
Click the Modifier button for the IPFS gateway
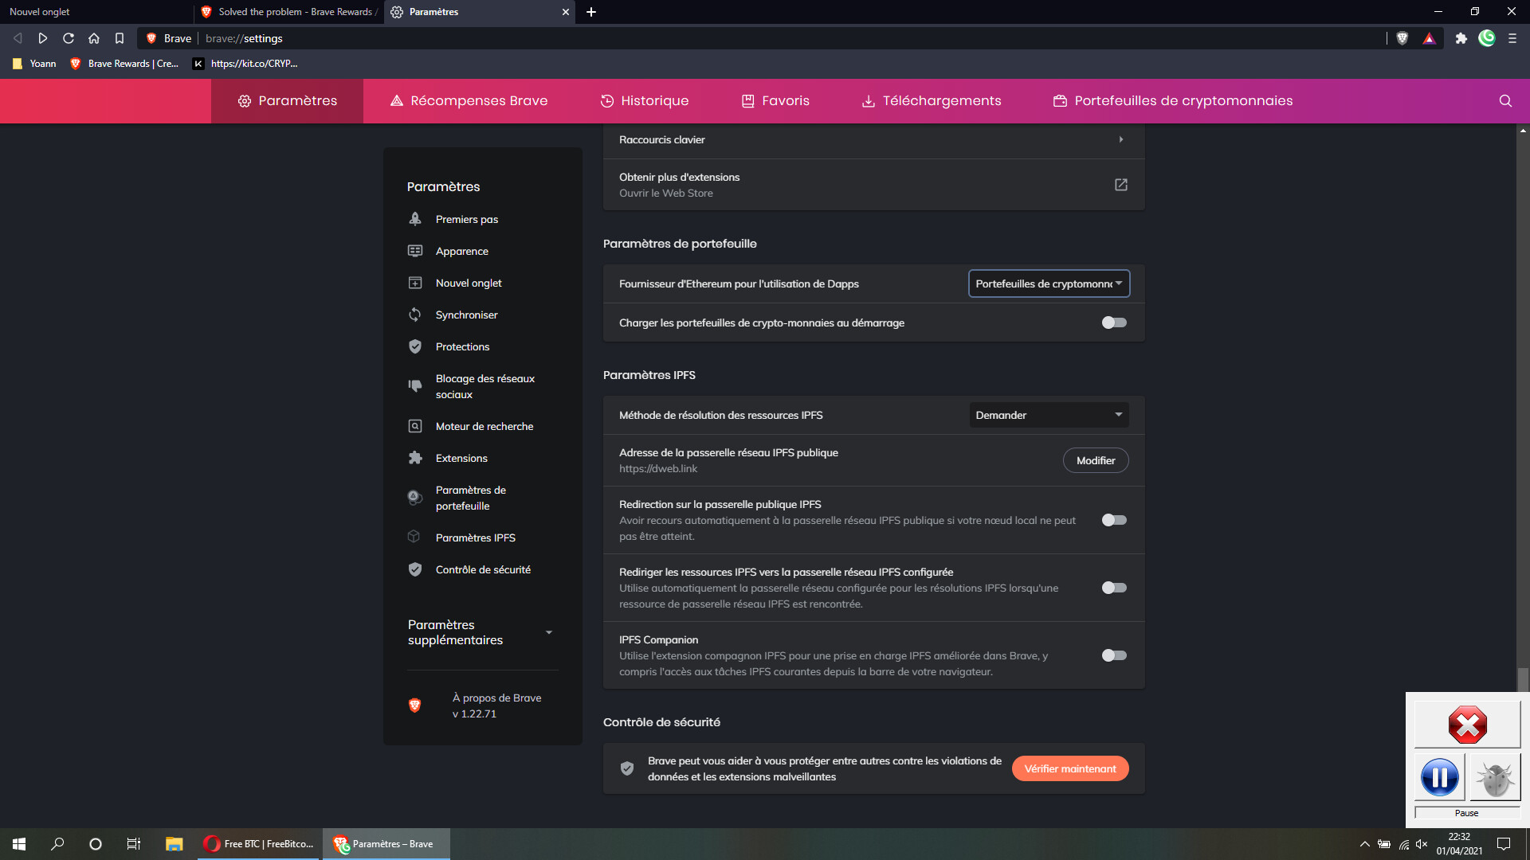point(1095,460)
